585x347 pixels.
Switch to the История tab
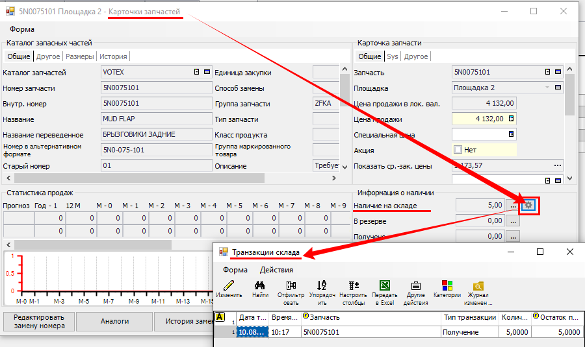113,56
